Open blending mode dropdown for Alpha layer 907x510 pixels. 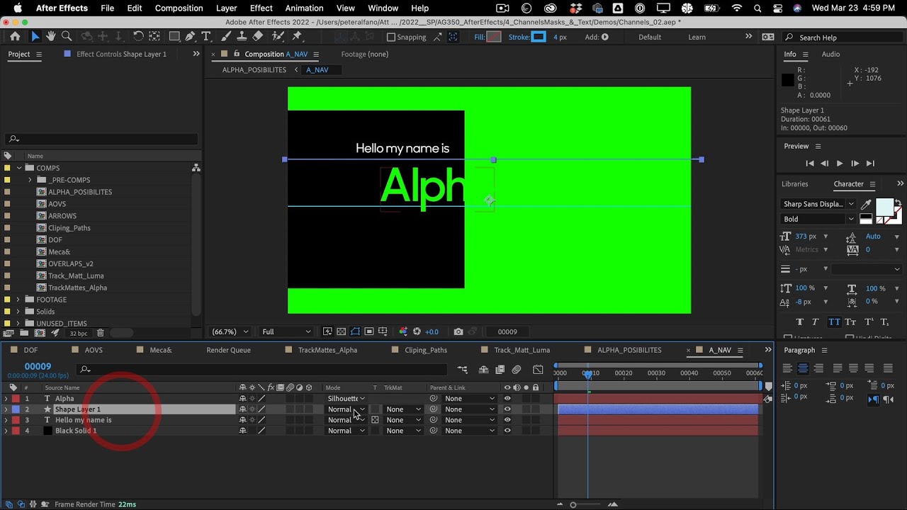coord(346,399)
